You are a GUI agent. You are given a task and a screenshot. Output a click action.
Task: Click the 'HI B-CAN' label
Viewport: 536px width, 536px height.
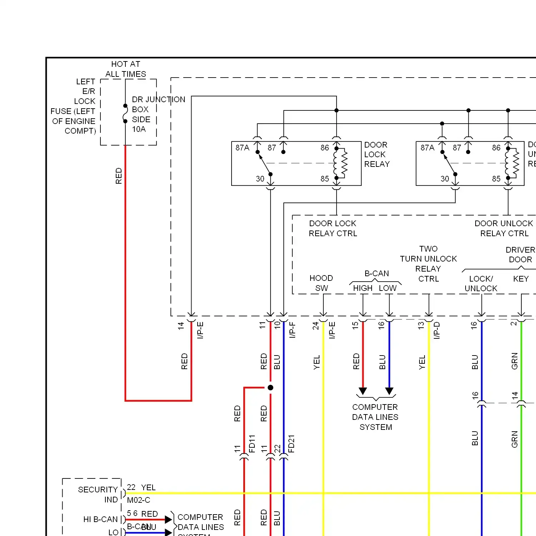100,519
